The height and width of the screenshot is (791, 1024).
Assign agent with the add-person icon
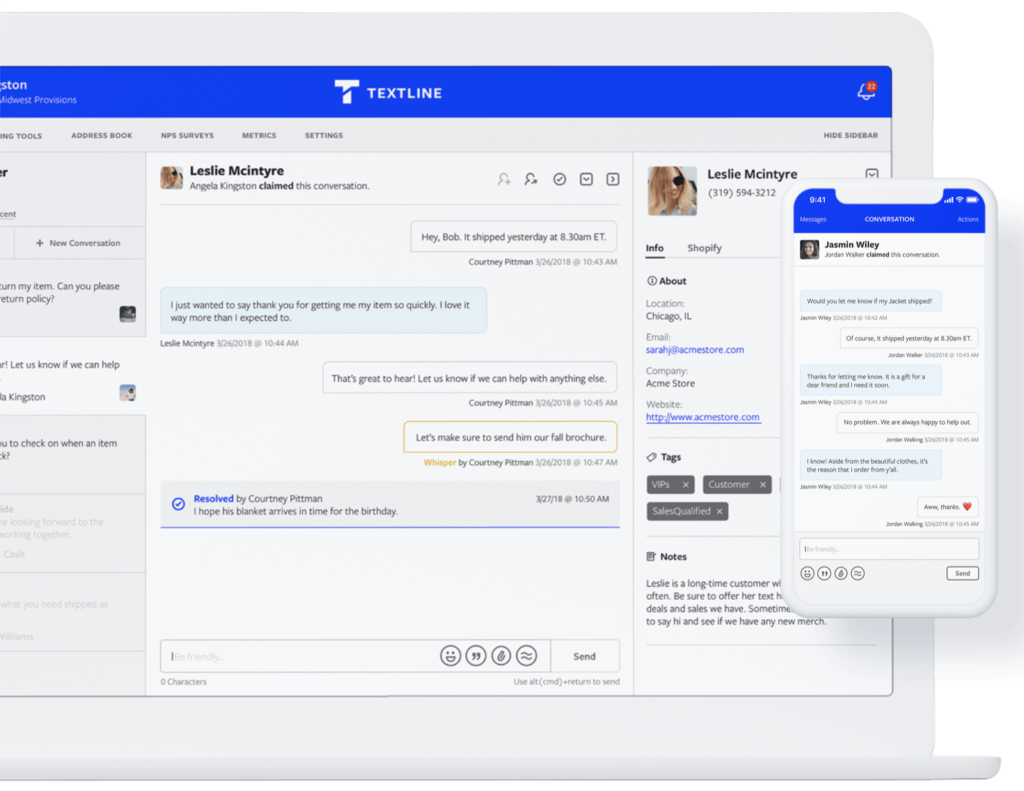(503, 179)
